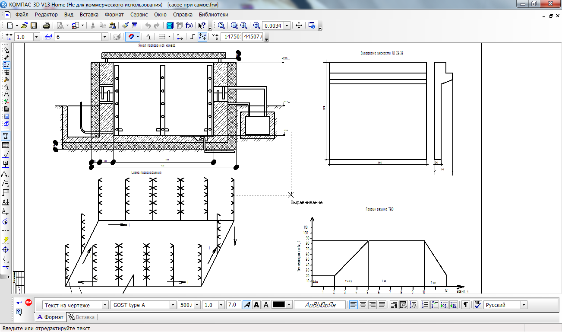Center-align the text
This screenshot has height=332, width=562.
pyautogui.click(x=363, y=305)
